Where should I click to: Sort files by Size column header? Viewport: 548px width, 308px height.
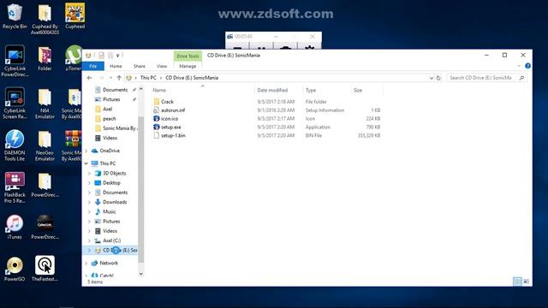(367, 90)
